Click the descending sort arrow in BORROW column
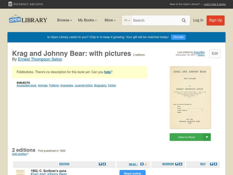 [x=176, y=164]
